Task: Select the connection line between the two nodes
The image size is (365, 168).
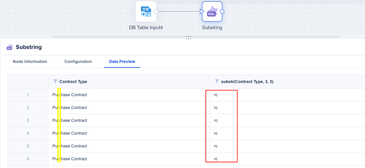Action: tap(178, 11)
